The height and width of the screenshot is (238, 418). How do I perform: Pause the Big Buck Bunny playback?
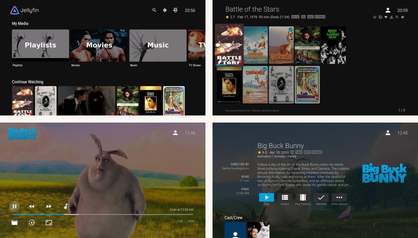click(x=15, y=206)
